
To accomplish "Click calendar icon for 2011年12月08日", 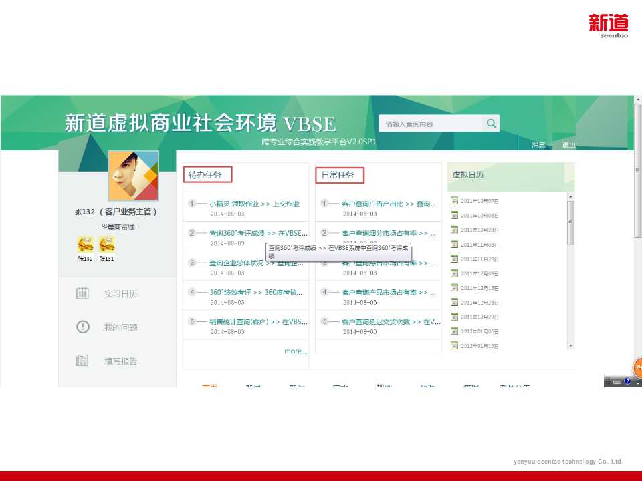I will coord(454,273).
